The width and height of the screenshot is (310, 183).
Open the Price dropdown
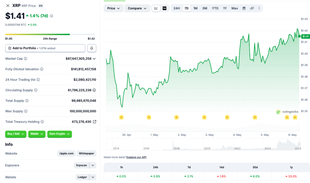coord(114,8)
